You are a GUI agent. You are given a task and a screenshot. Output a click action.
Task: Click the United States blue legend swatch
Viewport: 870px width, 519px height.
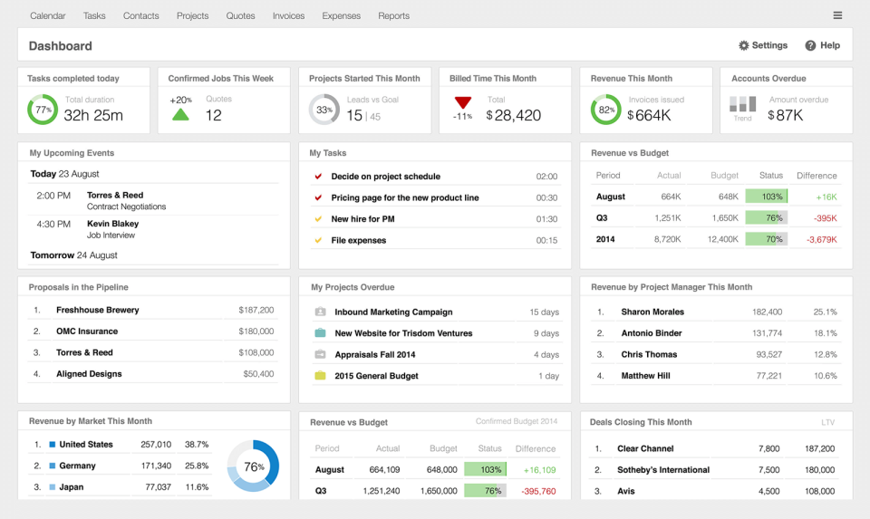(x=53, y=444)
